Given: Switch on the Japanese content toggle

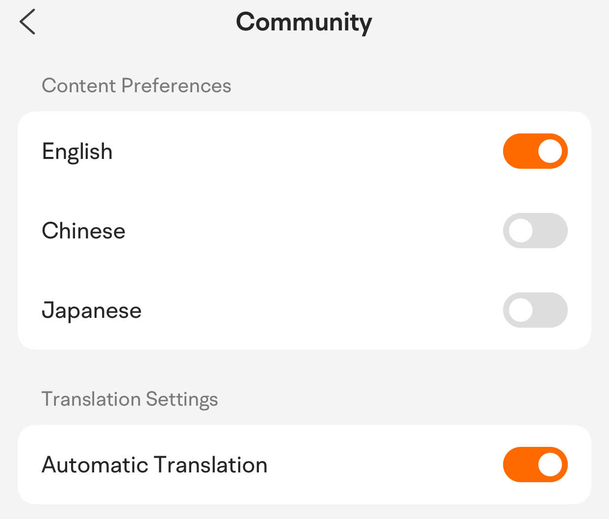Looking at the screenshot, I should pos(535,310).
